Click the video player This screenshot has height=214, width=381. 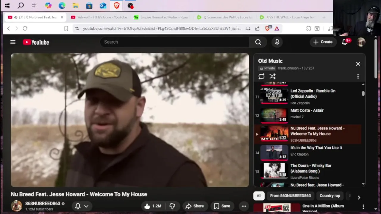(130, 120)
